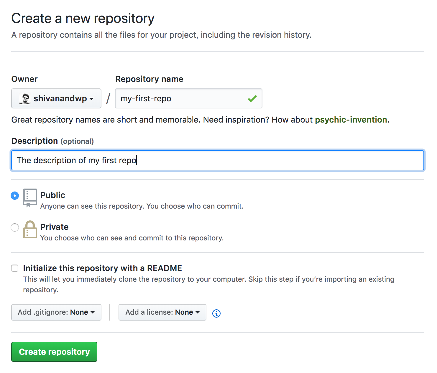Click the 'A repository contains all the files' subtitle
437x373 pixels.
[162, 35]
